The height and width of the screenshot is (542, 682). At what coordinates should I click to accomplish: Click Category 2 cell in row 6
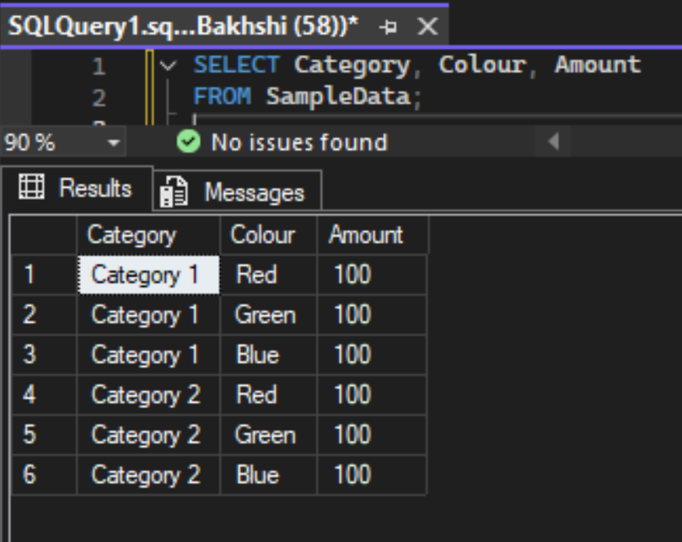tap(148, 475)
